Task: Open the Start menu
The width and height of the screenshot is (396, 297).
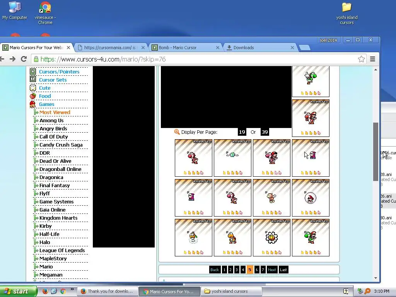Action: tap(18, 291)
